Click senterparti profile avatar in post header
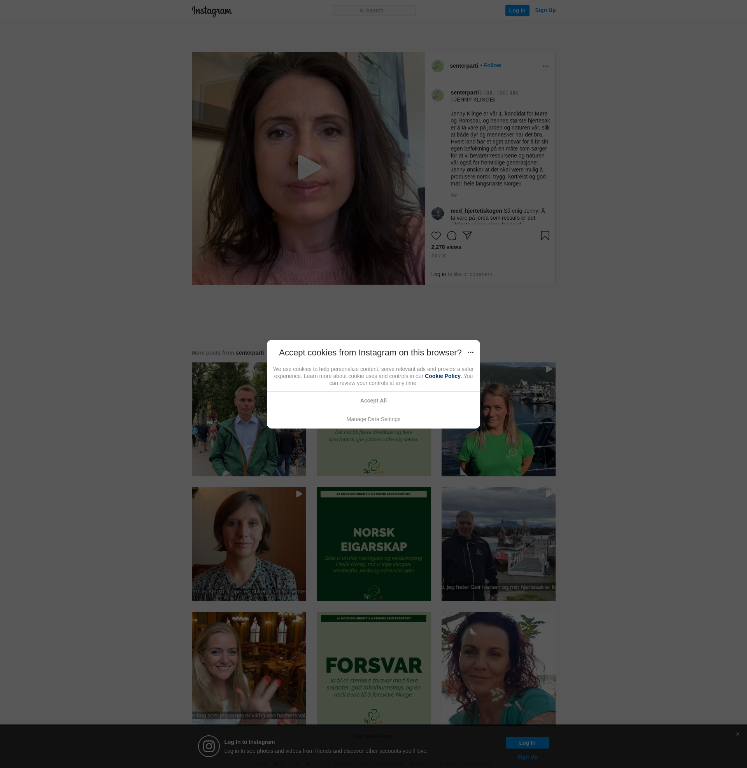The height and width of the screenshot is (768, 747). [437, 66]
